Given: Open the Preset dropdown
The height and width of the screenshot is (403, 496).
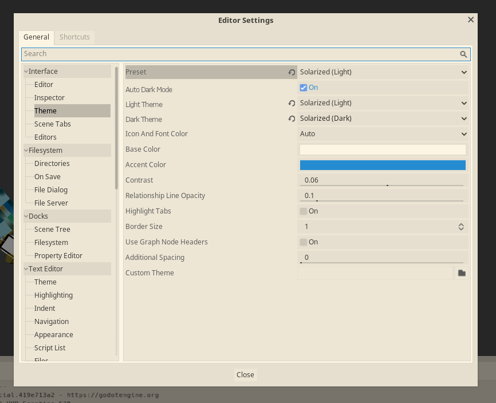Looking at the screenshot, I should (383, 72).
